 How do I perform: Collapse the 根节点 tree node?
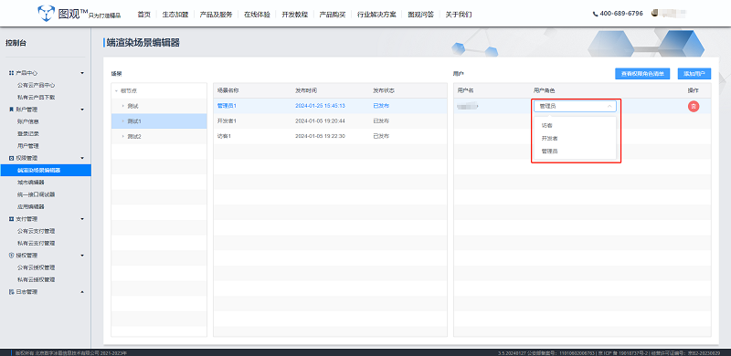coord(116,91)
